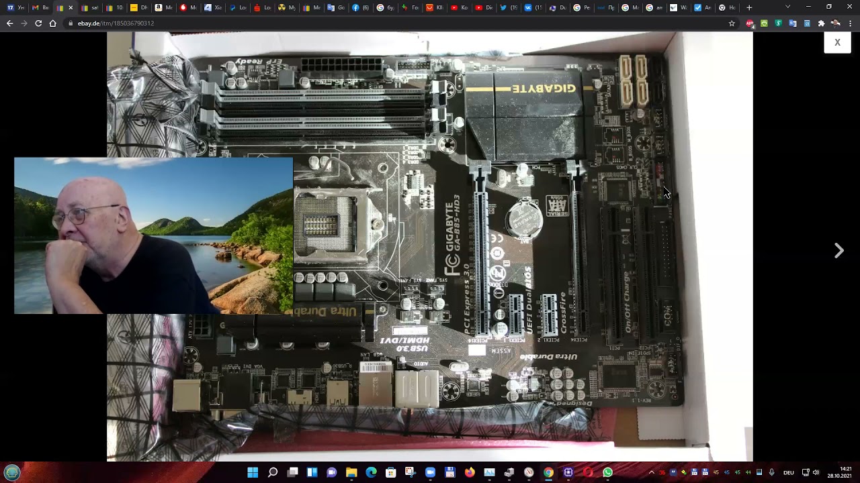Open the browser home page
Viewport: 860px width, 483px height.
point(52,23)
